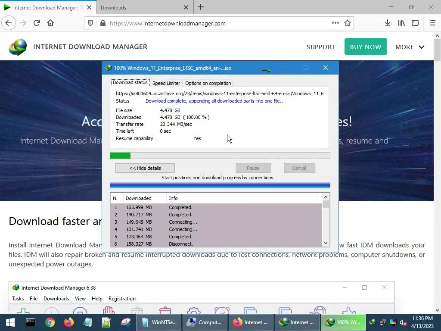Open the Firefox library icon
The width and height of the screenshot is (441, 331).
(x=401, y=23)
